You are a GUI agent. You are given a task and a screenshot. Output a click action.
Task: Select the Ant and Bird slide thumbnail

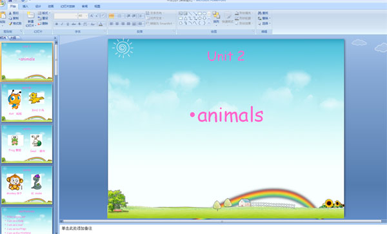27,103
